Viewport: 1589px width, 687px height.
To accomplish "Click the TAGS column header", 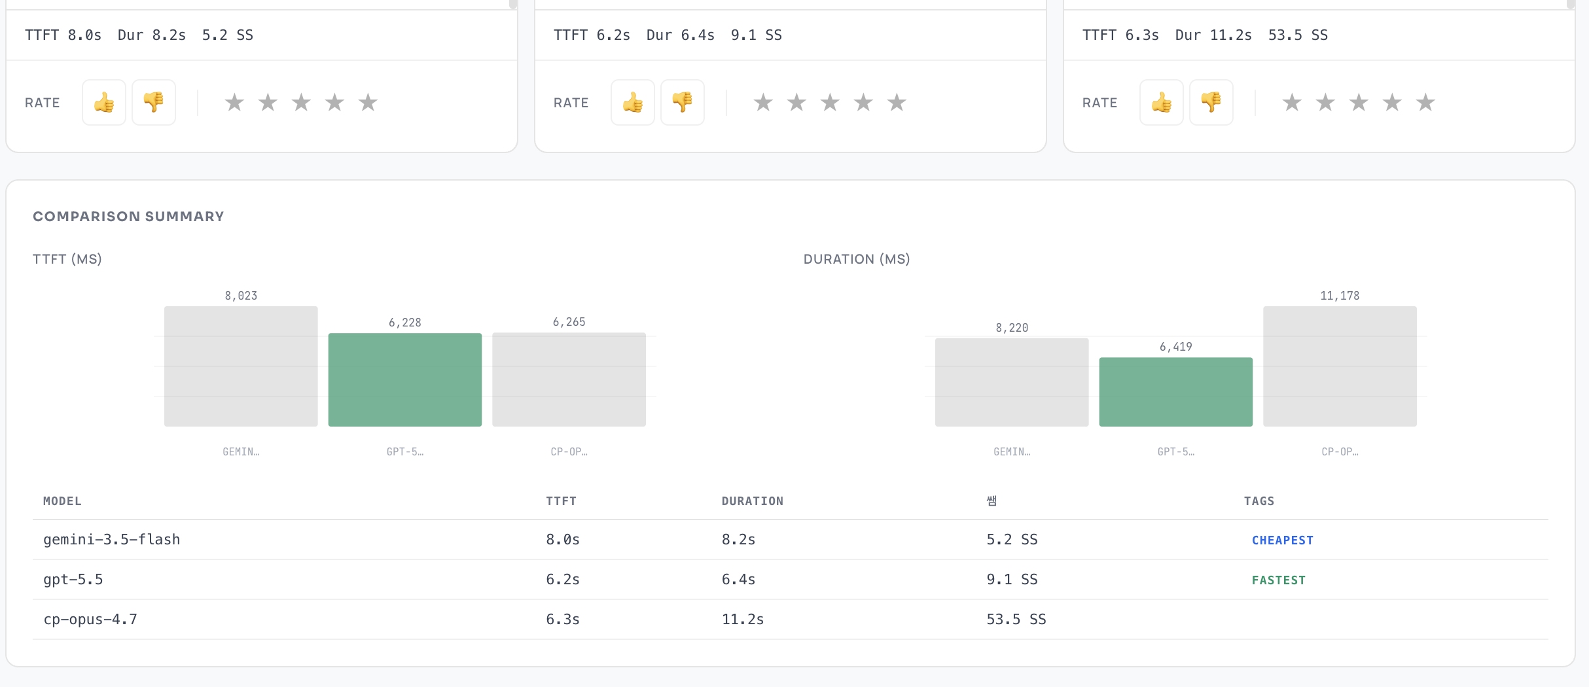I will [x=1259, y=501].
